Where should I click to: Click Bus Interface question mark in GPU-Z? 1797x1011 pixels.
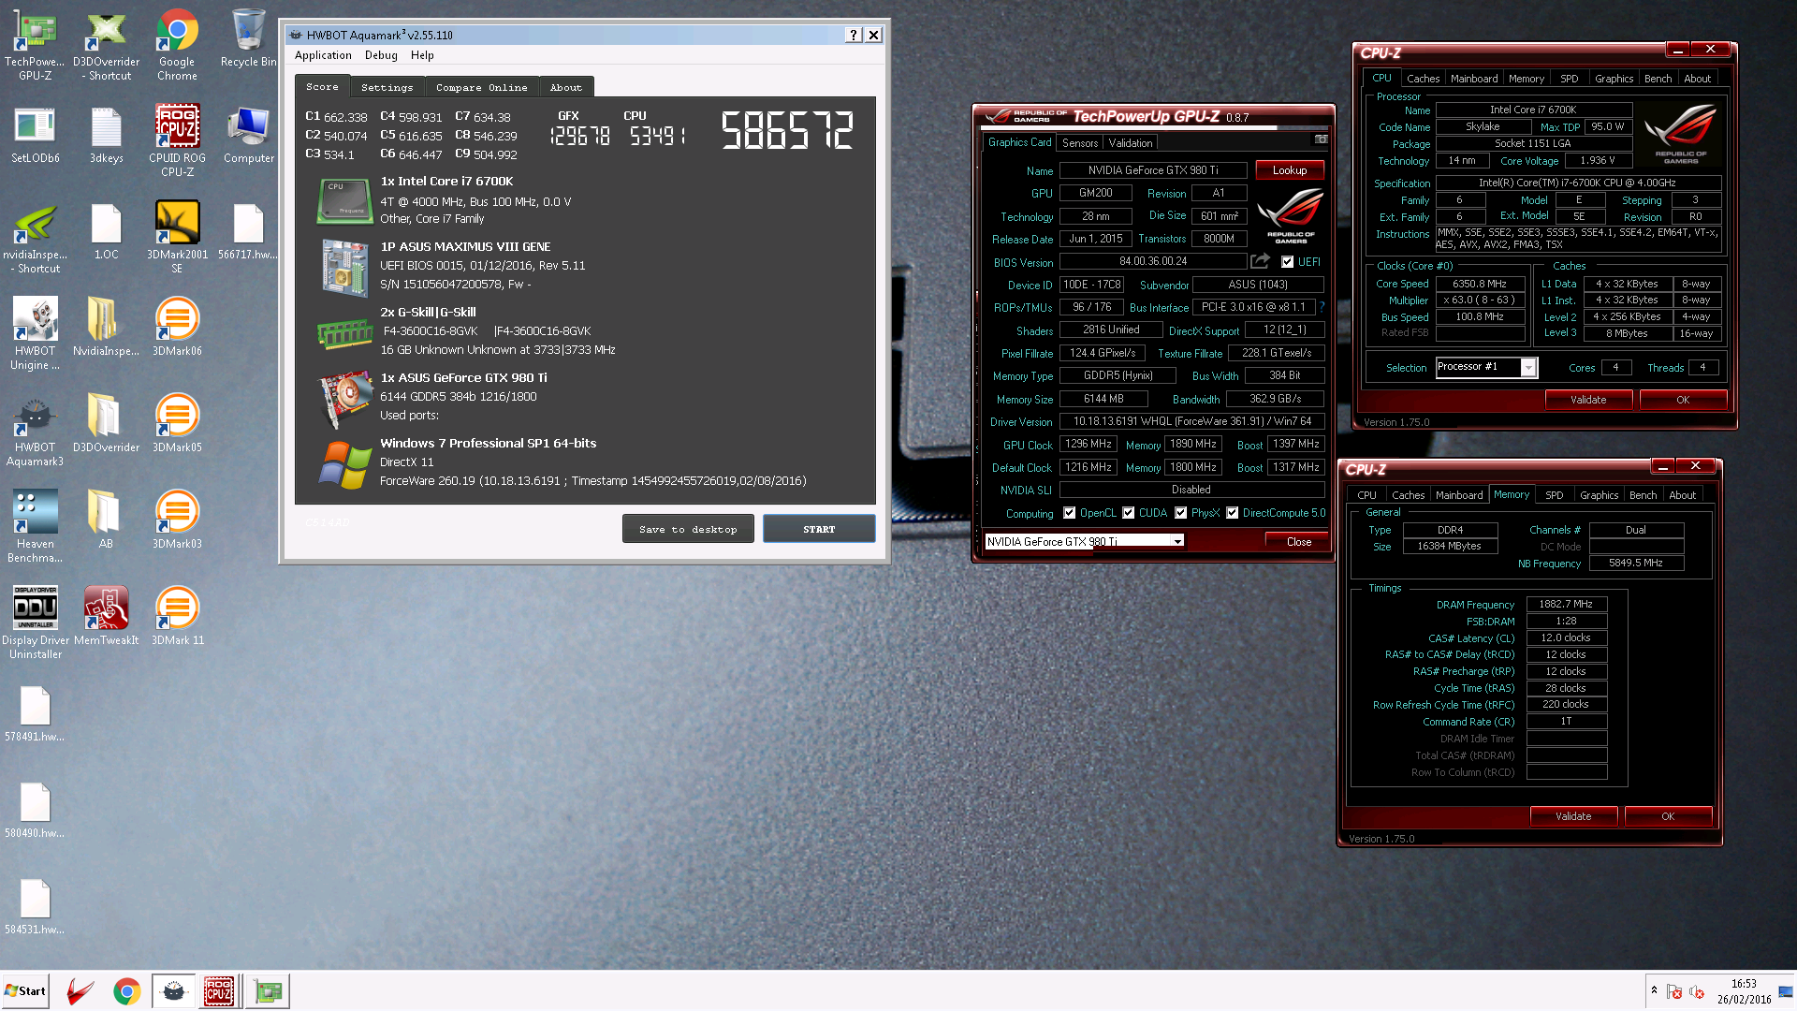click(1322, 307)
